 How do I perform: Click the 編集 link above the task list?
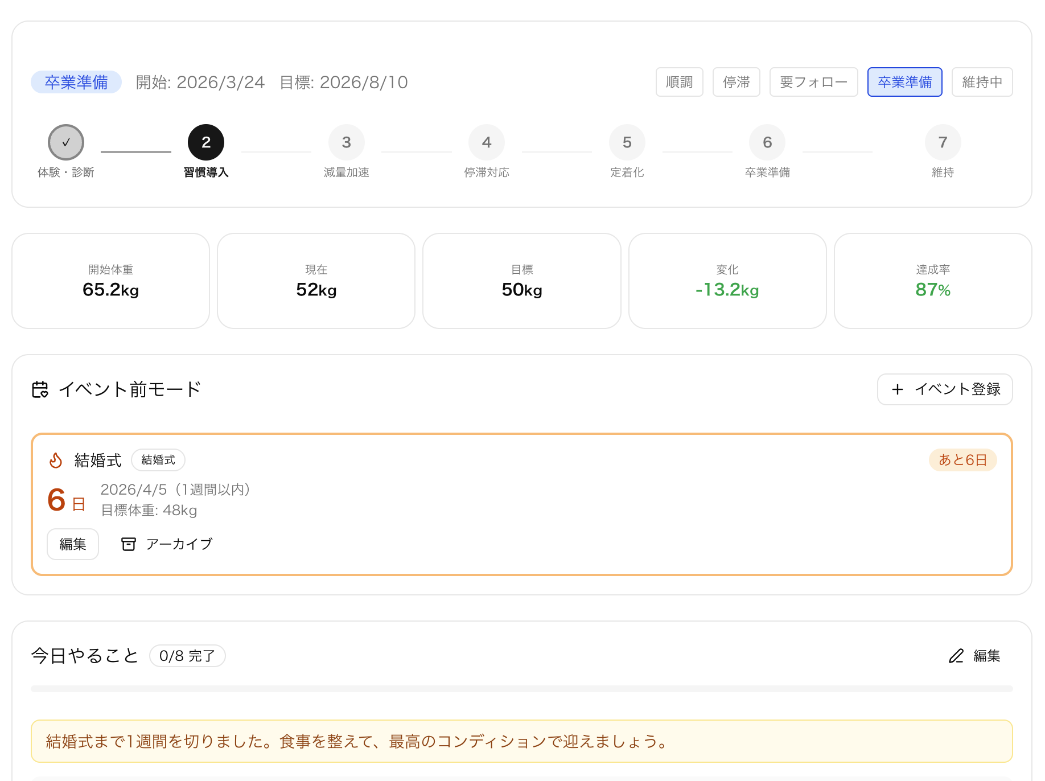click(986, 656)
